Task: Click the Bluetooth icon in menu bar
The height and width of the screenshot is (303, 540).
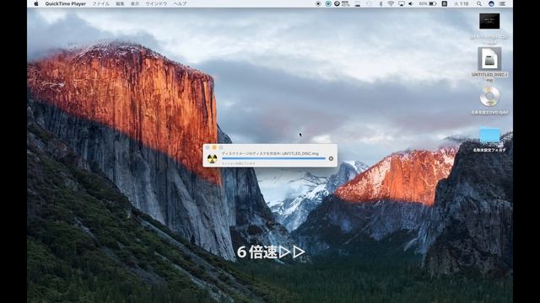Action: [x=381, y=3]
